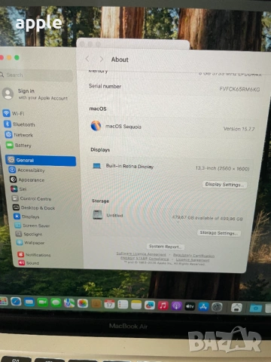Open the blue folder in the Dock
The image size is (271, 362).
tap(256, 308)
